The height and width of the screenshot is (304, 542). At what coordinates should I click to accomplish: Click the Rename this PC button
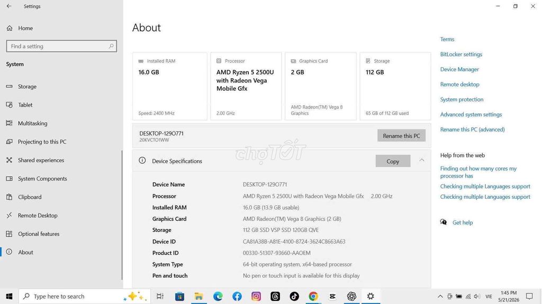coord(401,136)
